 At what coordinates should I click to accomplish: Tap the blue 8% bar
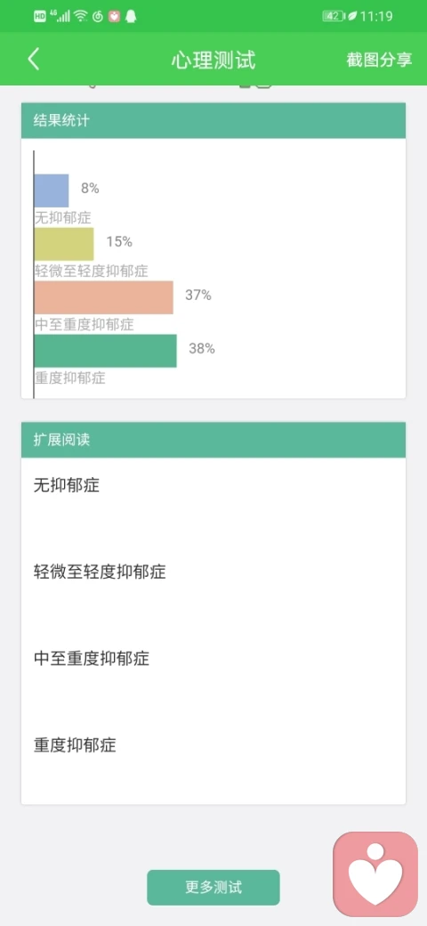point(52,191)
